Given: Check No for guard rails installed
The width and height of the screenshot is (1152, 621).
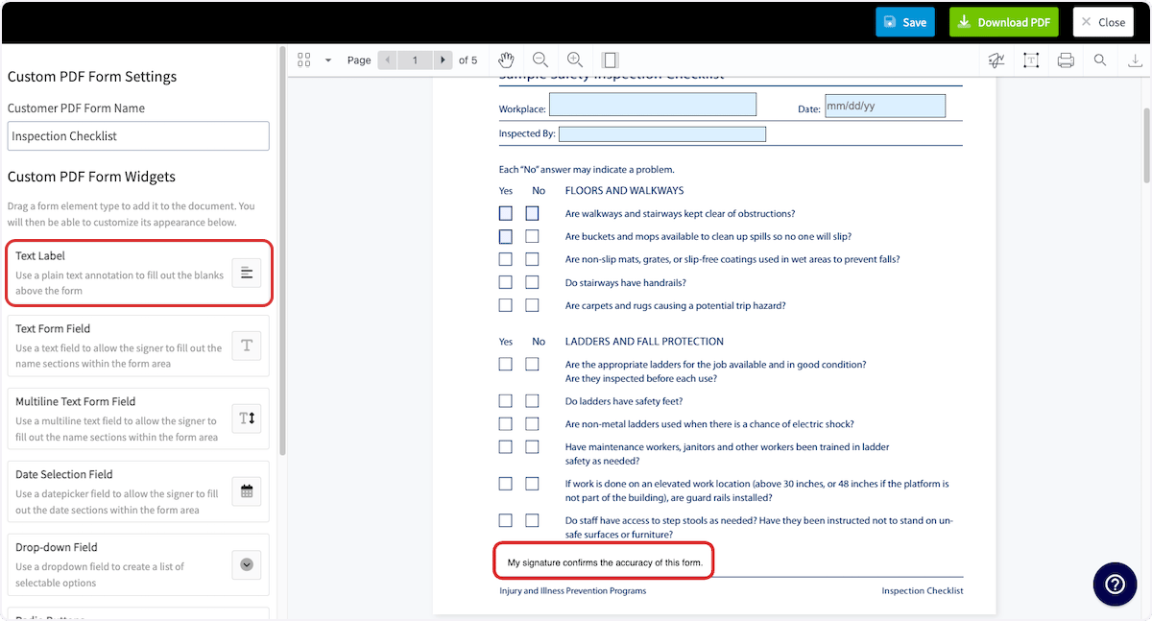Looking at the screenshot, I should (x=532, y=484).
